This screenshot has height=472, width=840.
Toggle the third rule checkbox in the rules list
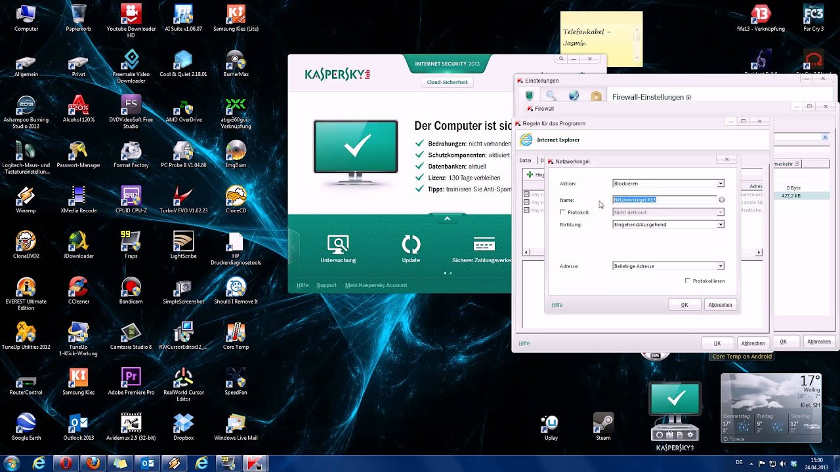pos(526,210)
